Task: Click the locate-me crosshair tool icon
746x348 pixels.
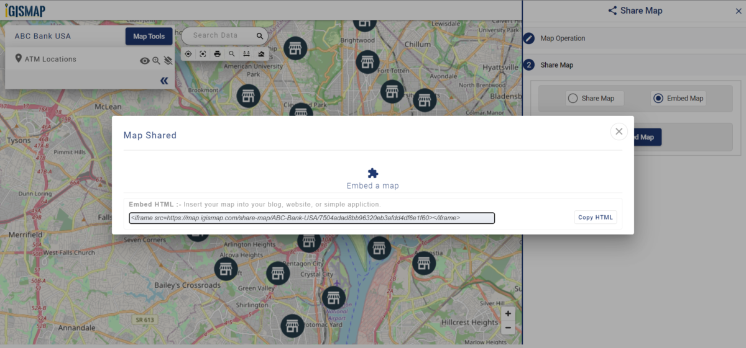Action: pos(188,54)
